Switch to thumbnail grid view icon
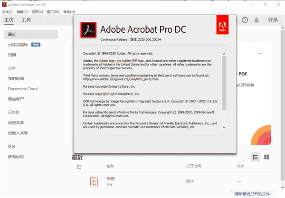 tap(267, 157)
